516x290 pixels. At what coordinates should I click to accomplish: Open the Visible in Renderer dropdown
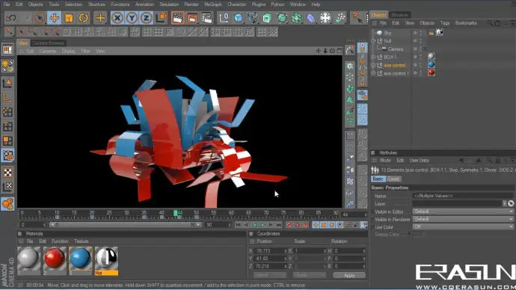(463, 219)
